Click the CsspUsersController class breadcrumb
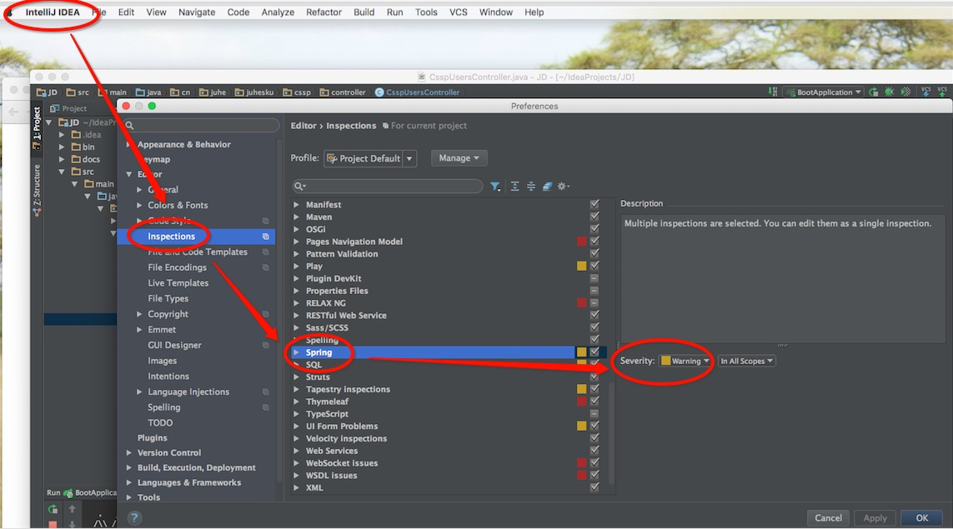This screenshot has width=953, height=529. tap(417, 92)
